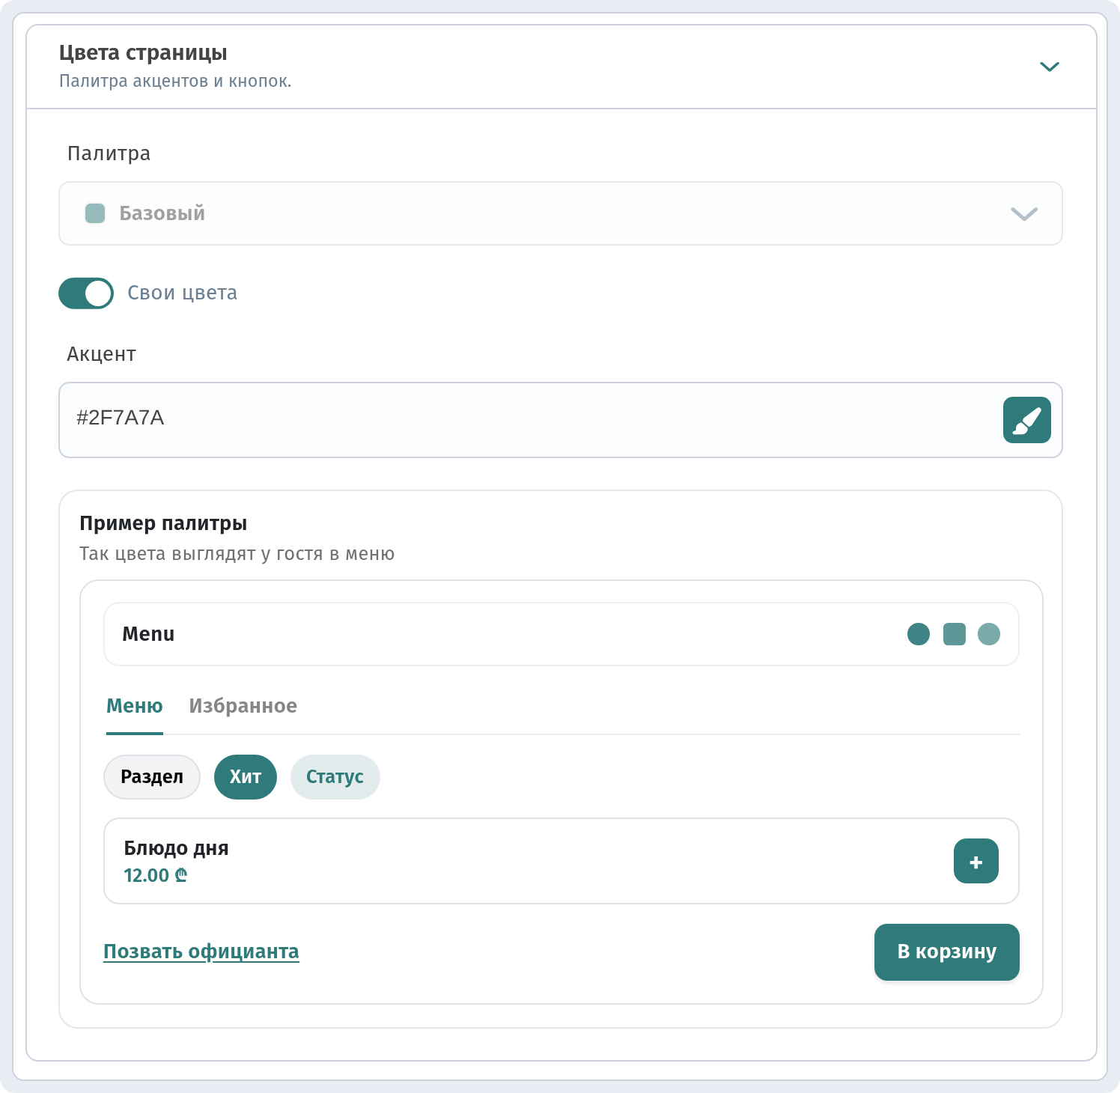Click the Так цвета выглядят у гостя caption
Viewport: 1120px width, 1093px height.
point(237,554)
